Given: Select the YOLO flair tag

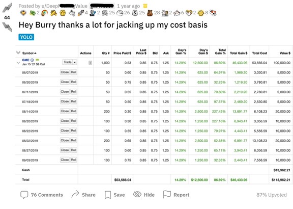Looking at the screenshot, I should pos(26,37).
